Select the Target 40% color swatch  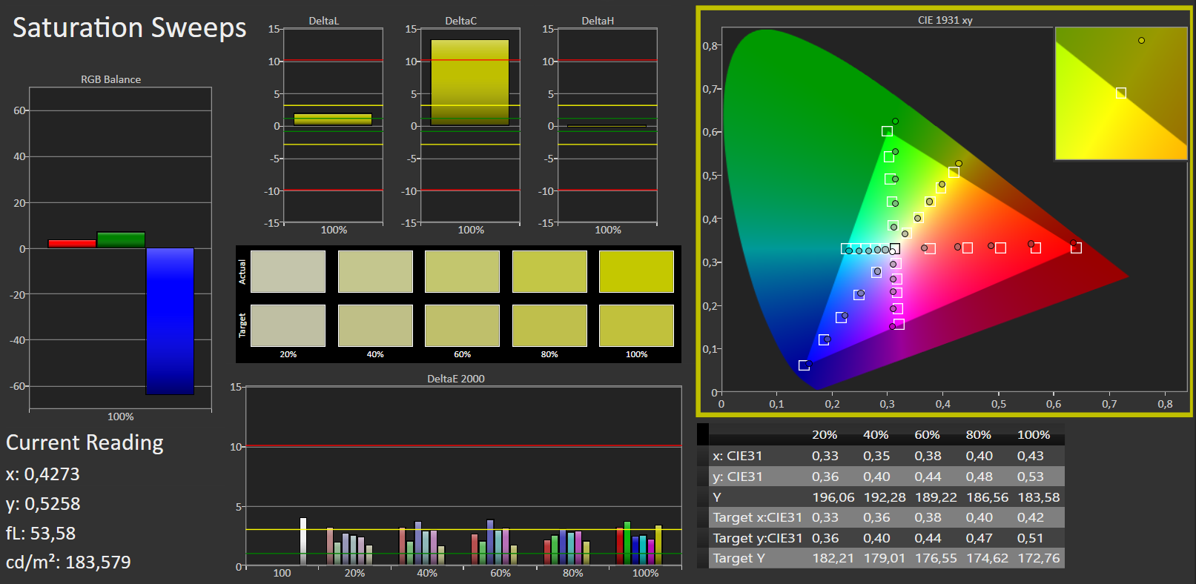(375, 325)
